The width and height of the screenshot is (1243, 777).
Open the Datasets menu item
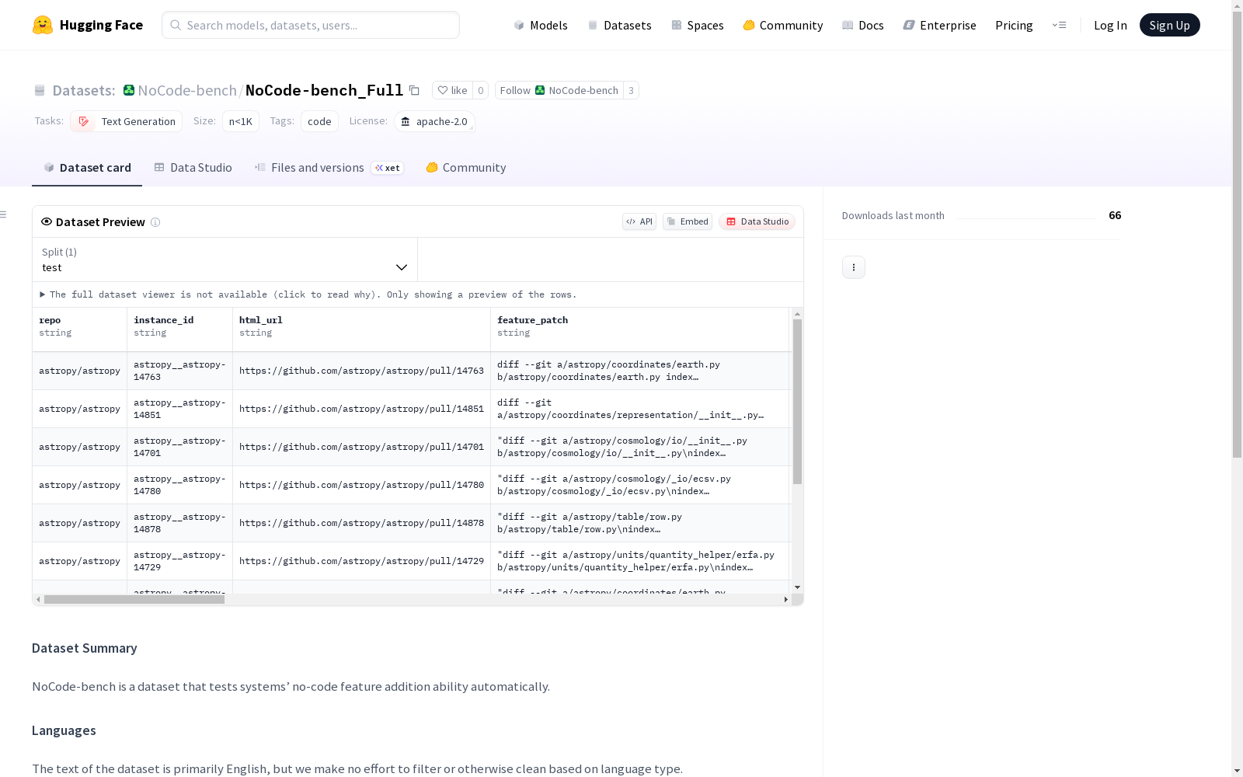click(x=619, y=25)
